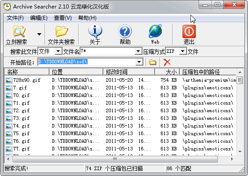Click the 搜索完成! status bar text
The width and height of the screenshot is (248, 176).
click(16, 168)
